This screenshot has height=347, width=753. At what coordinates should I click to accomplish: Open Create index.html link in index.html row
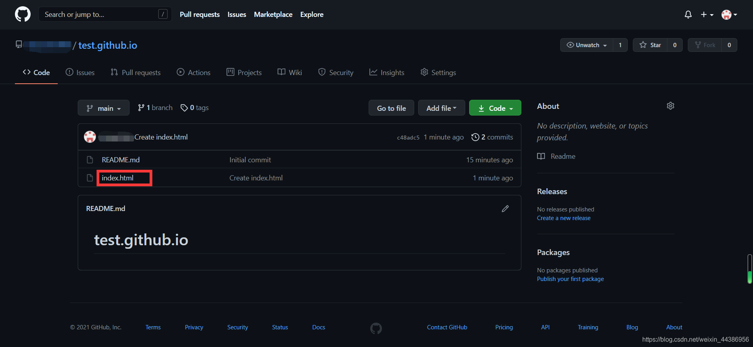[x=256, y=178]
